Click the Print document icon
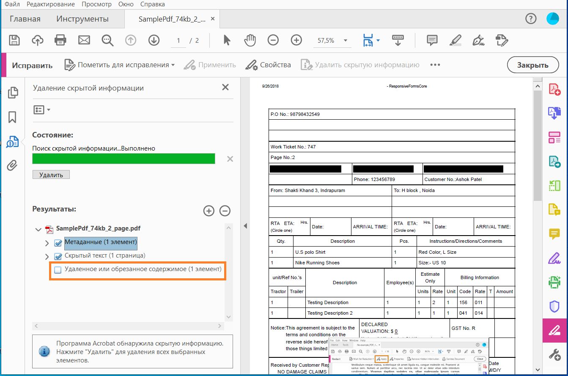568x376 pixels. tap(60, 40)
